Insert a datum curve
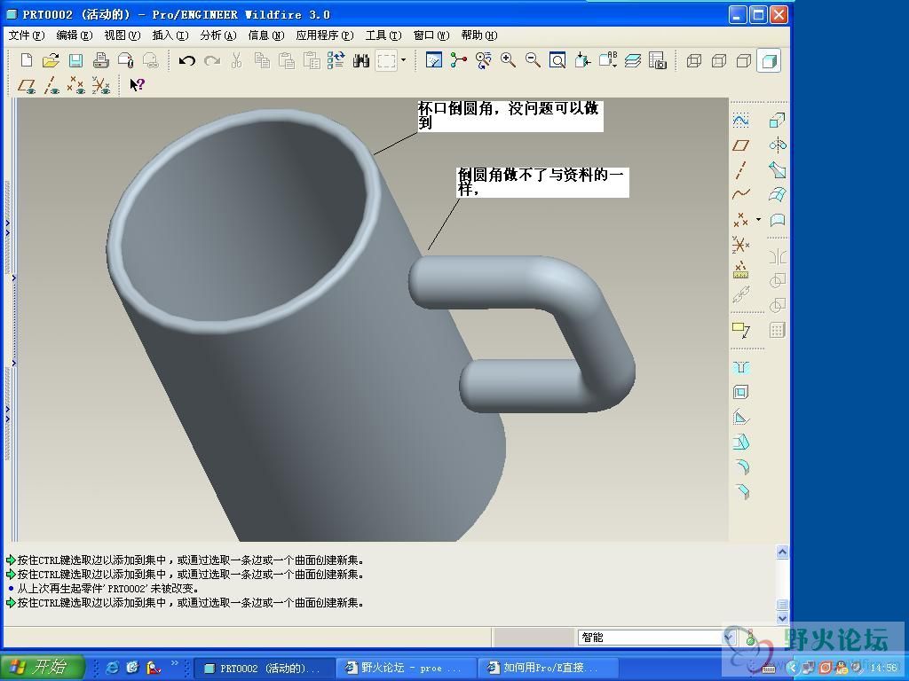 pyautogui.click(x=741, y=194)
